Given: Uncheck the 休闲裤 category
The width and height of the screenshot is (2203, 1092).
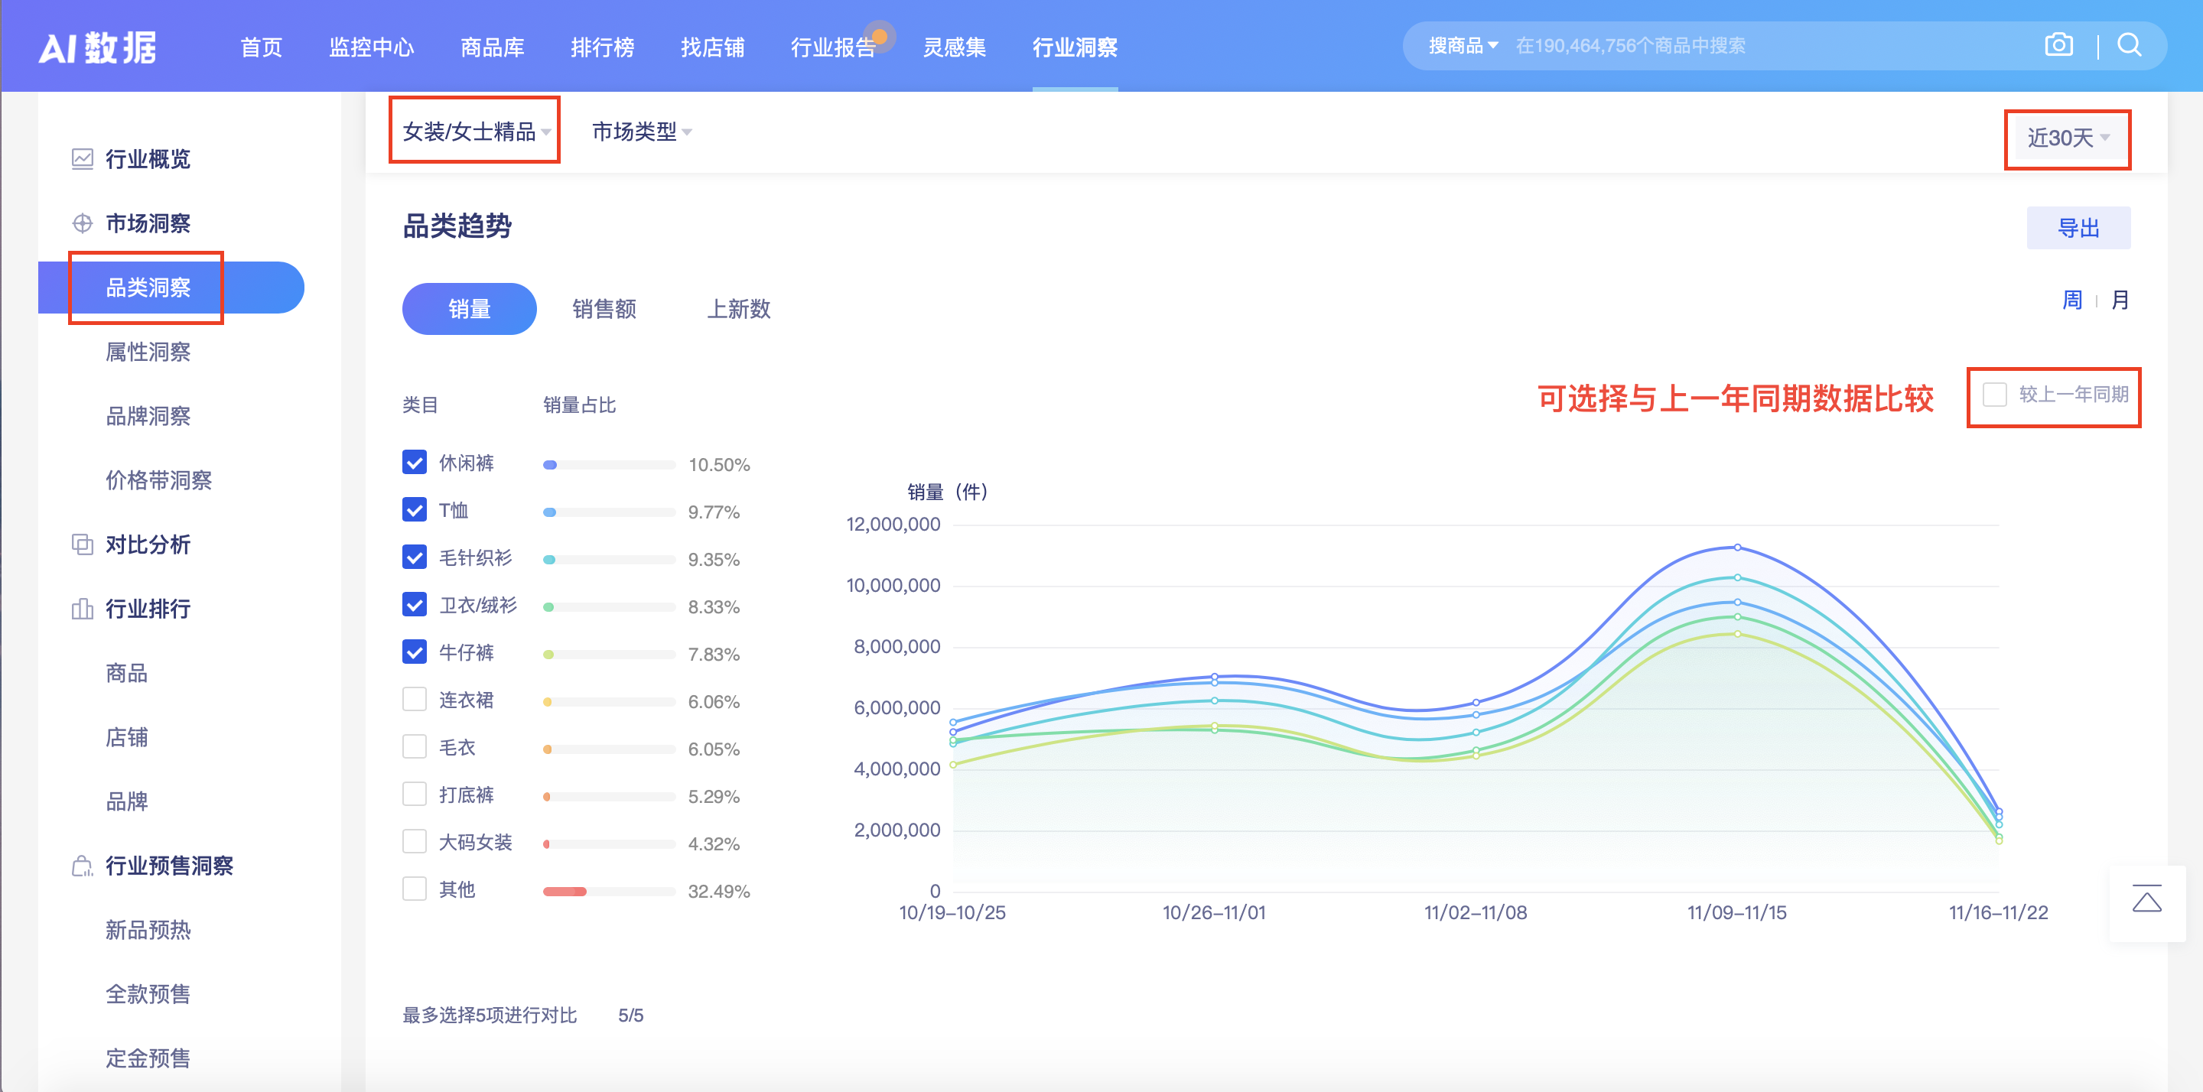Looking at the screenshot, I should pos(414,462).
